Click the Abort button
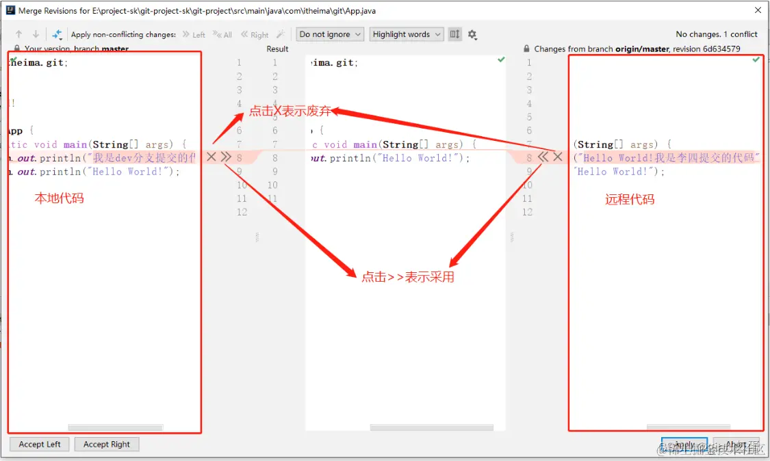 pyautogui.click(x=736, y=445)
